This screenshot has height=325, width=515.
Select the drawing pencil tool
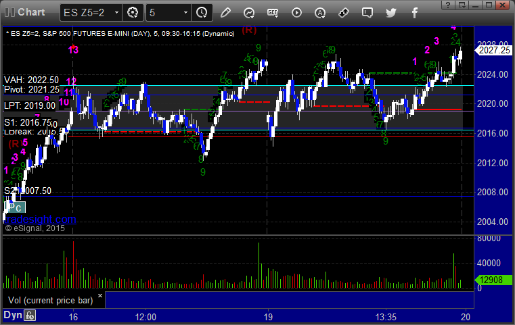pos(225,13)
